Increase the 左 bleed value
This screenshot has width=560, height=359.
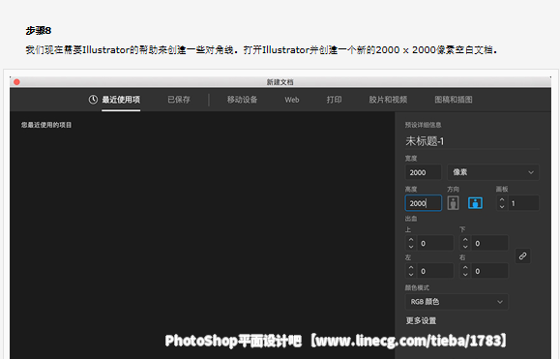click(x=411, y=267)
